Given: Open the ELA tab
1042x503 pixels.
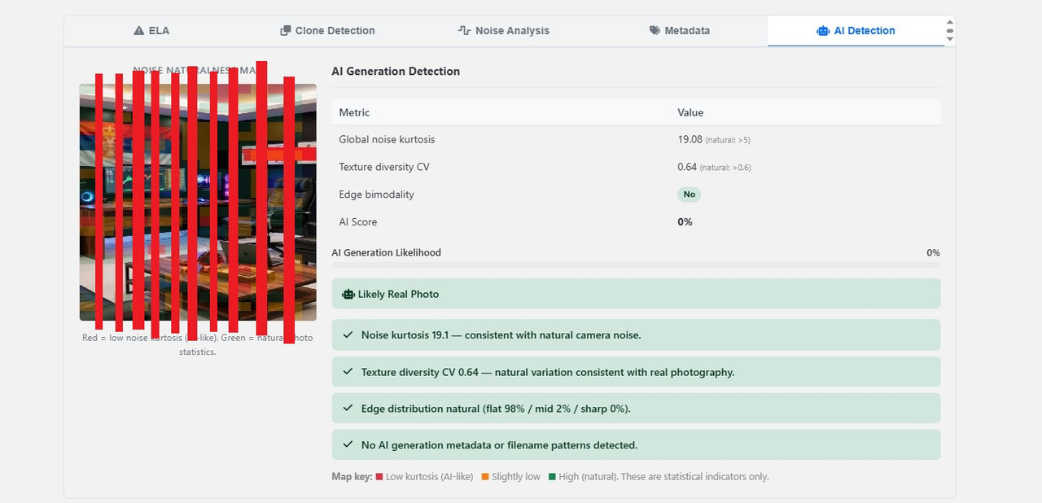Looking at the screenshot, I should (x=151, y=31).
